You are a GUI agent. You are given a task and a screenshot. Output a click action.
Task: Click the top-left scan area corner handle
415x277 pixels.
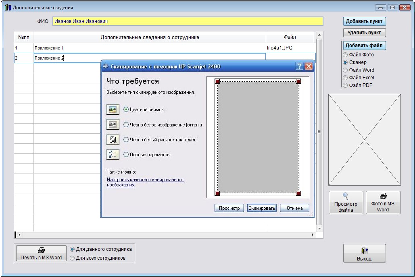[x=217, y=81]
